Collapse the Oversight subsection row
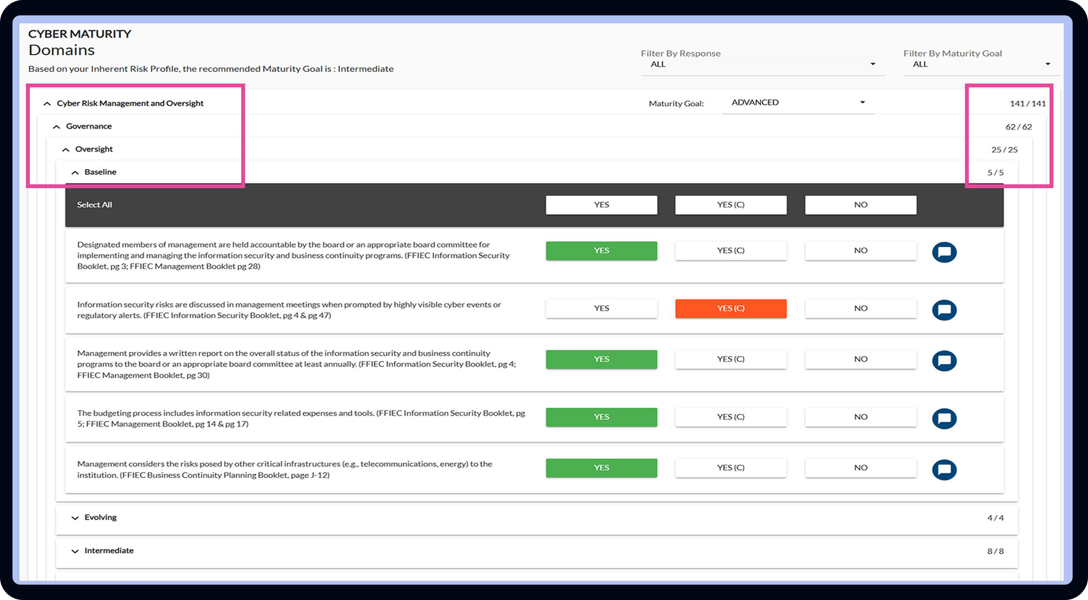Screen dimensions: 1088x600 (66, 150)
